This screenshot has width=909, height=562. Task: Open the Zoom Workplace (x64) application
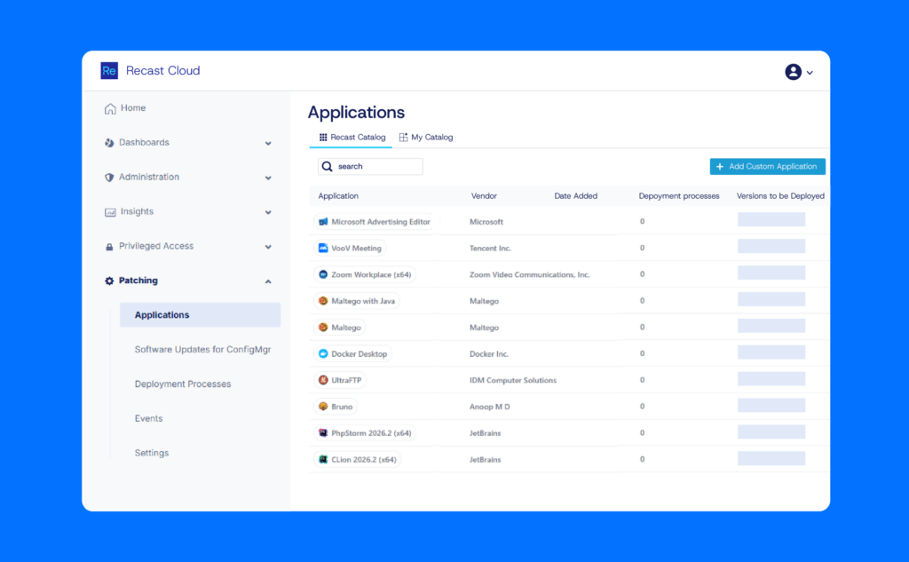click(365, 274)
